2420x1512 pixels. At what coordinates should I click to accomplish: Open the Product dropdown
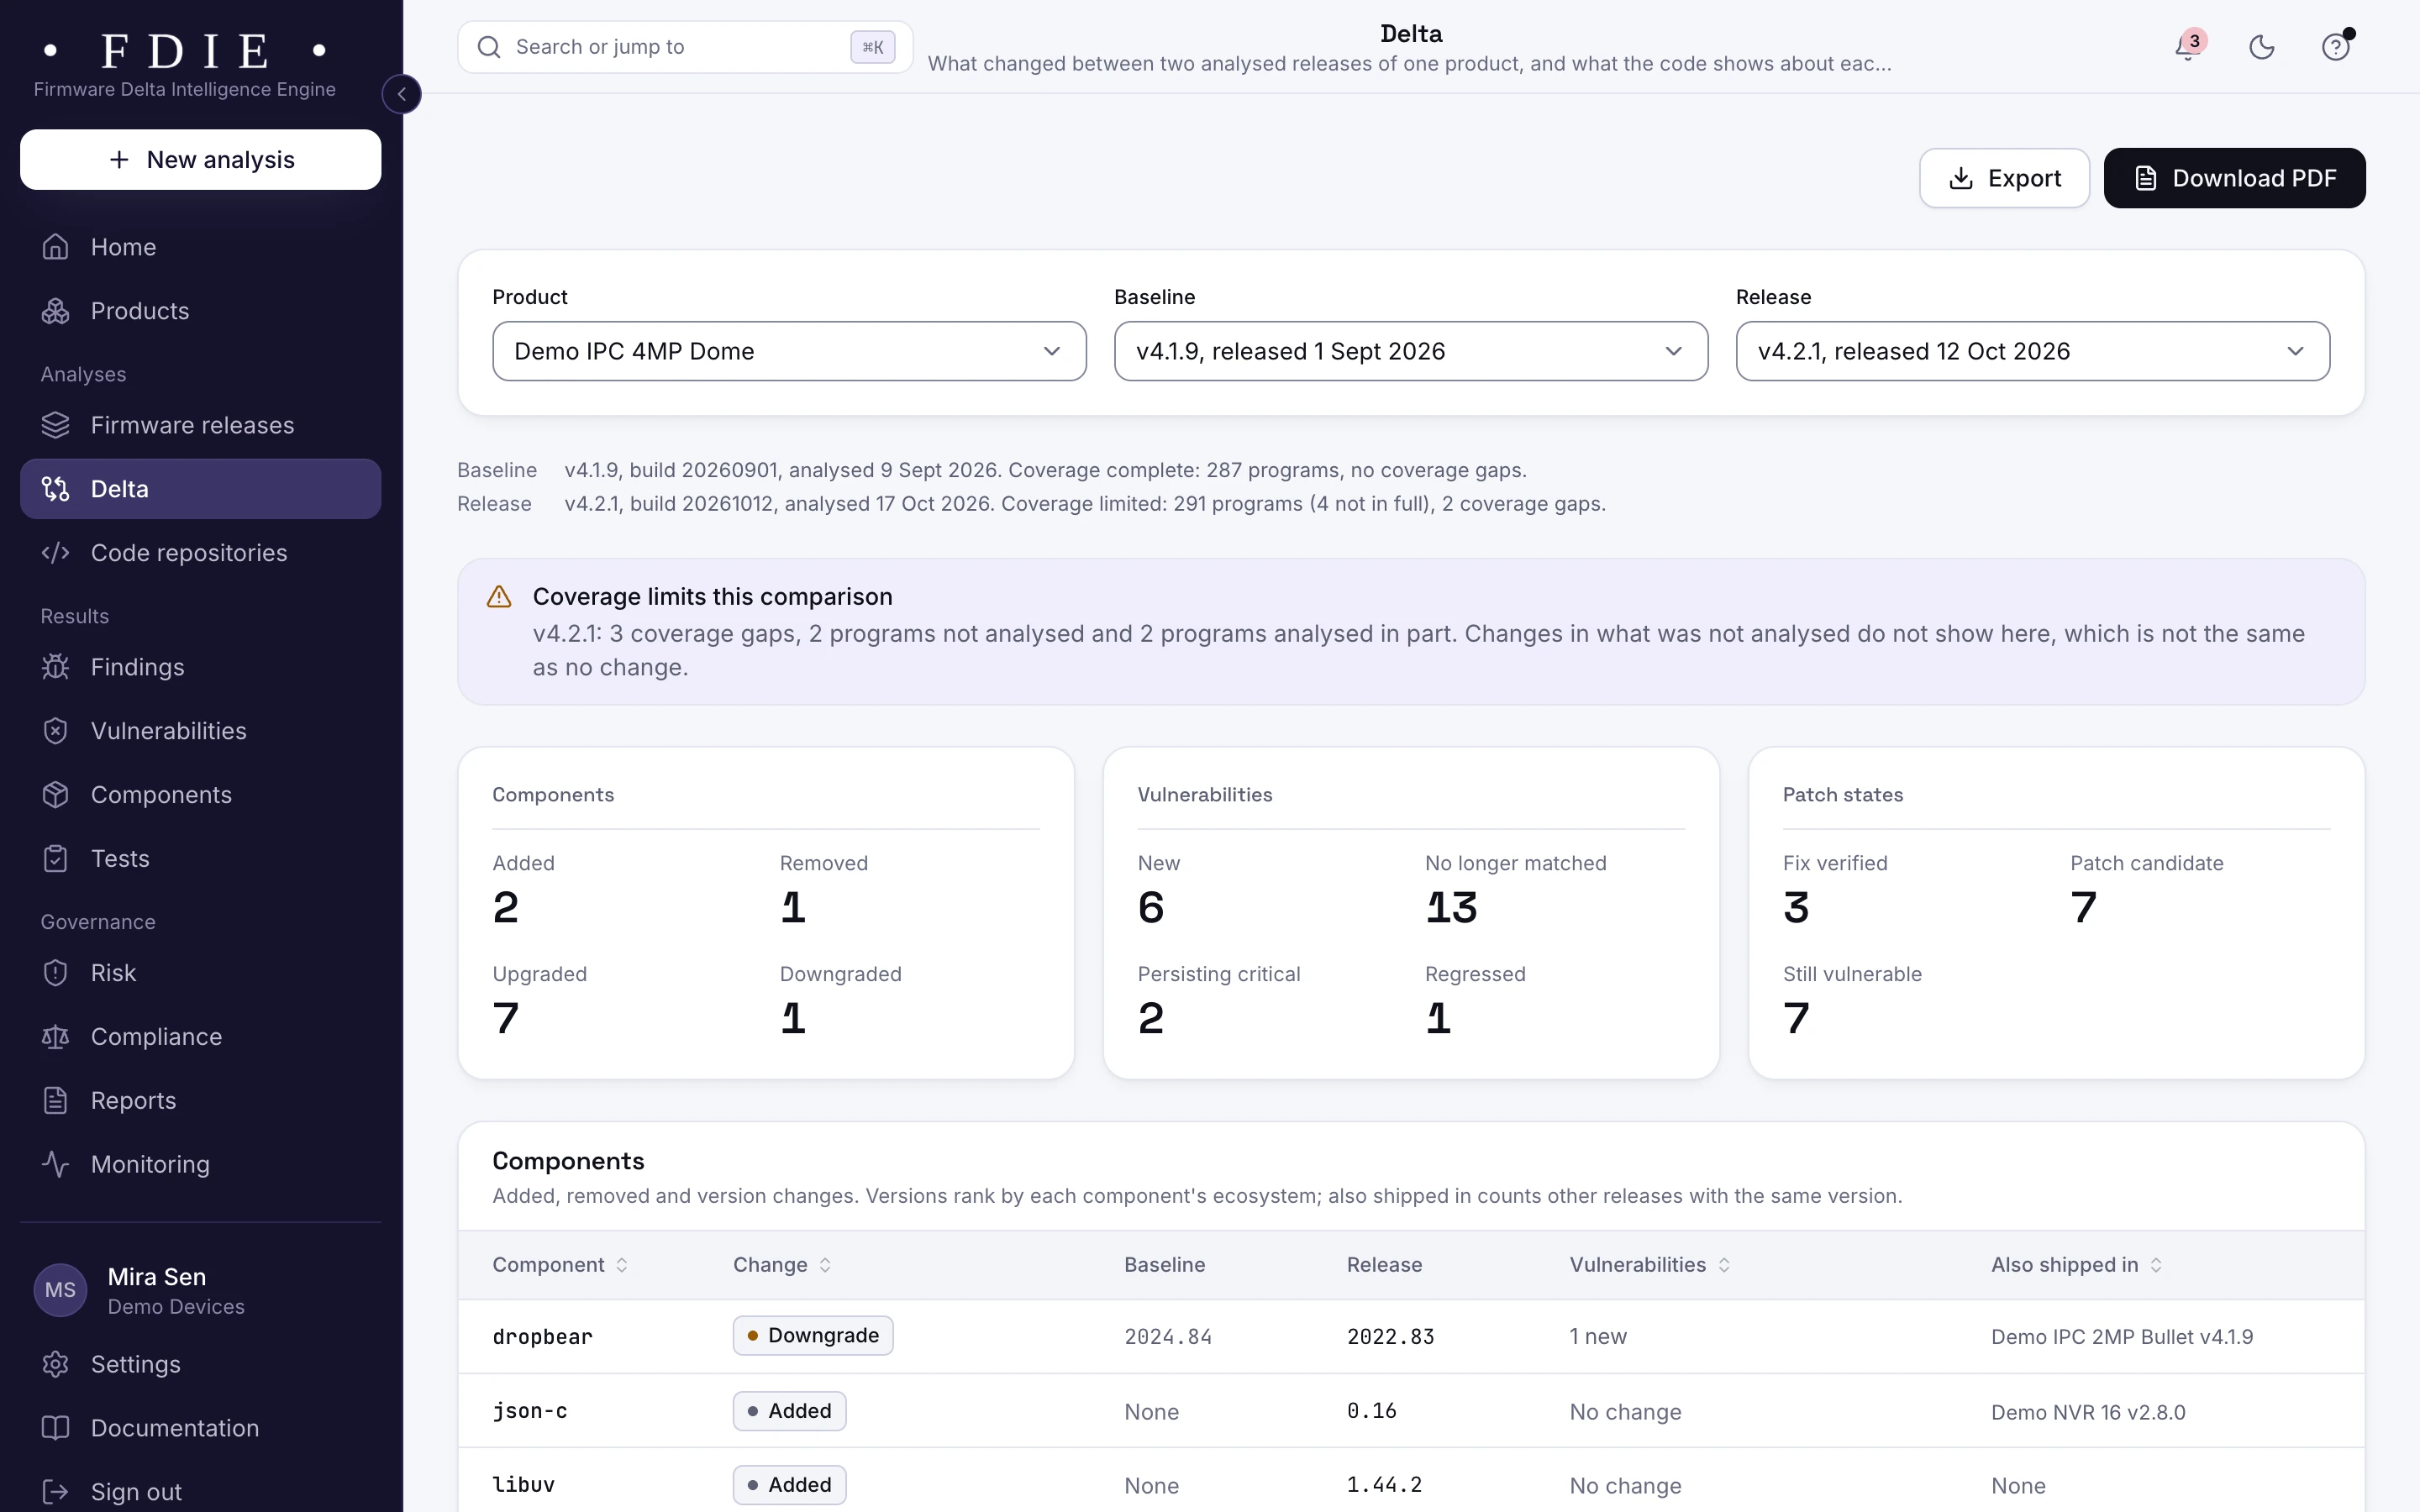[x=789, y=351]
